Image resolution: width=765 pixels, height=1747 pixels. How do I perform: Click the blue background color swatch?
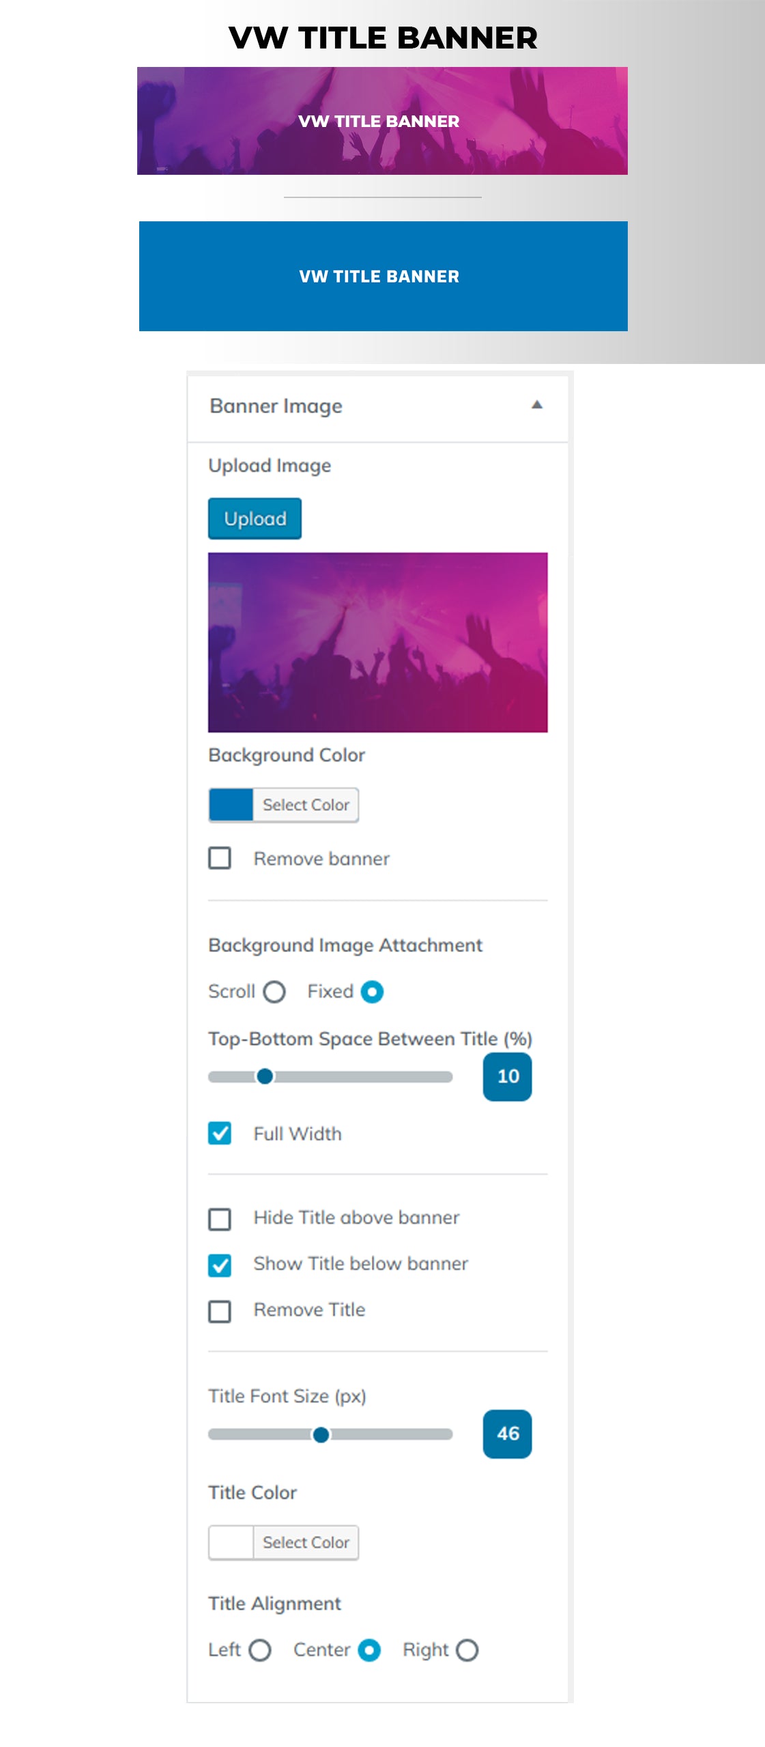pos(231,805)
